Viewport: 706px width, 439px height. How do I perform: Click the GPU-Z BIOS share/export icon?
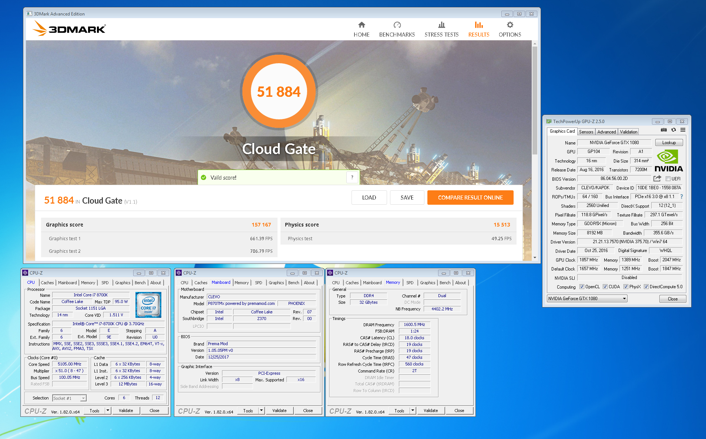pos(657,178)
